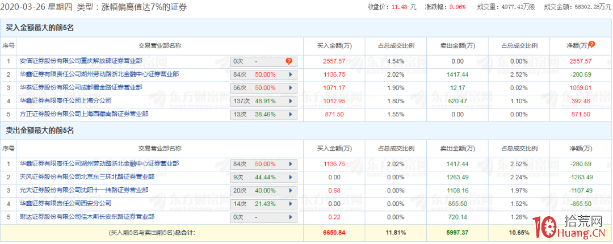Expand the 13次 38.46% arrow for 方正证券
This screenshot has height=244, width=613.
[x=291, y=115]
